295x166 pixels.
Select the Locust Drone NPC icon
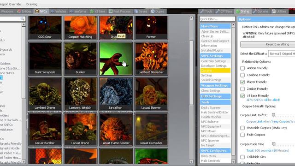pyautogui.click(x=80, y=129)
